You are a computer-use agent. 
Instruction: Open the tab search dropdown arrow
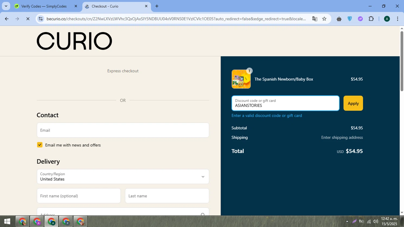[6, 6]
